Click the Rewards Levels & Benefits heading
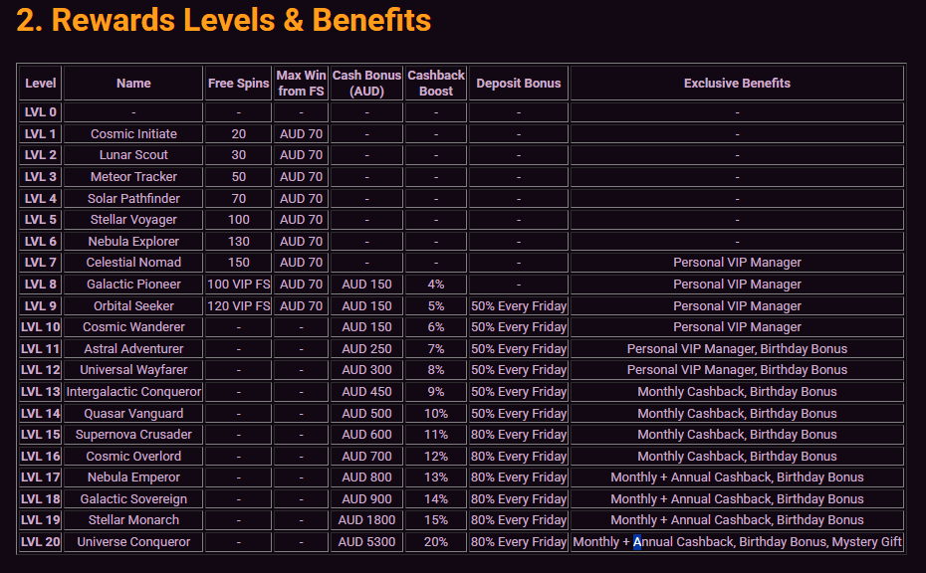This screenshot has width=926, height=573. (x=224, y=20)
